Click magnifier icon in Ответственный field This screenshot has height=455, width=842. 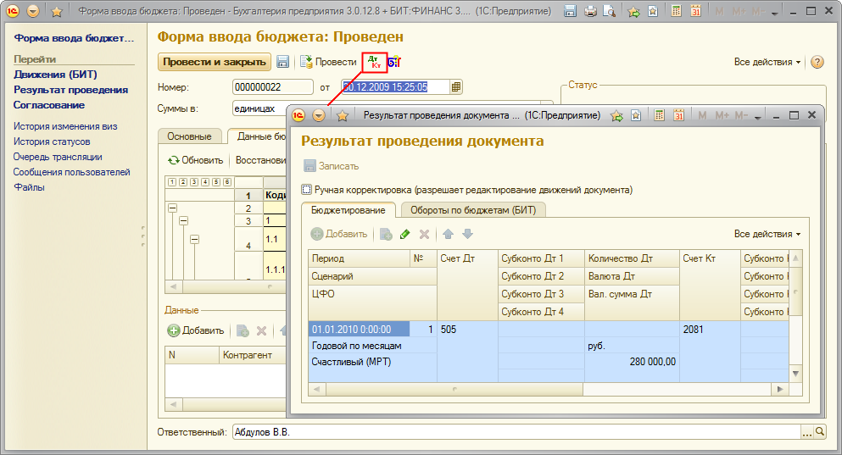tap(819, 431)
